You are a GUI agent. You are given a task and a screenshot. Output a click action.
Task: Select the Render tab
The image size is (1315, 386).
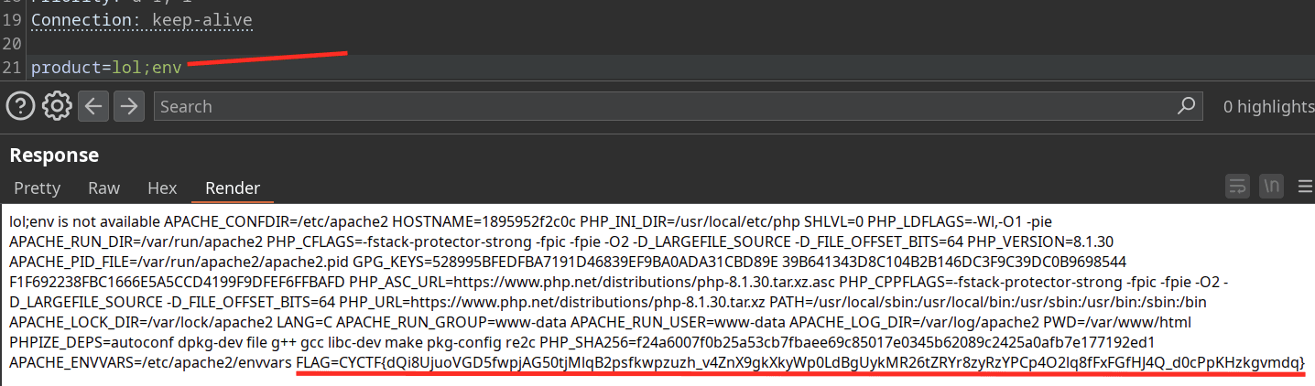pyautogui.click(x=233, y=188)
